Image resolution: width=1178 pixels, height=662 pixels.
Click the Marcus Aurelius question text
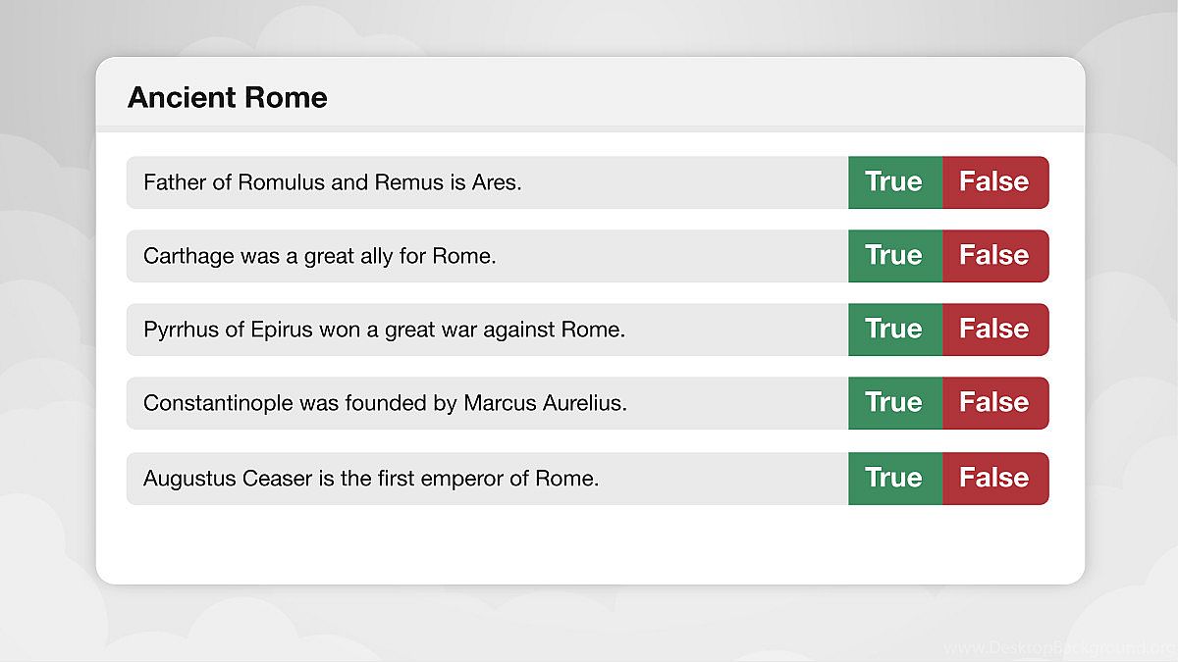[385, 403]
